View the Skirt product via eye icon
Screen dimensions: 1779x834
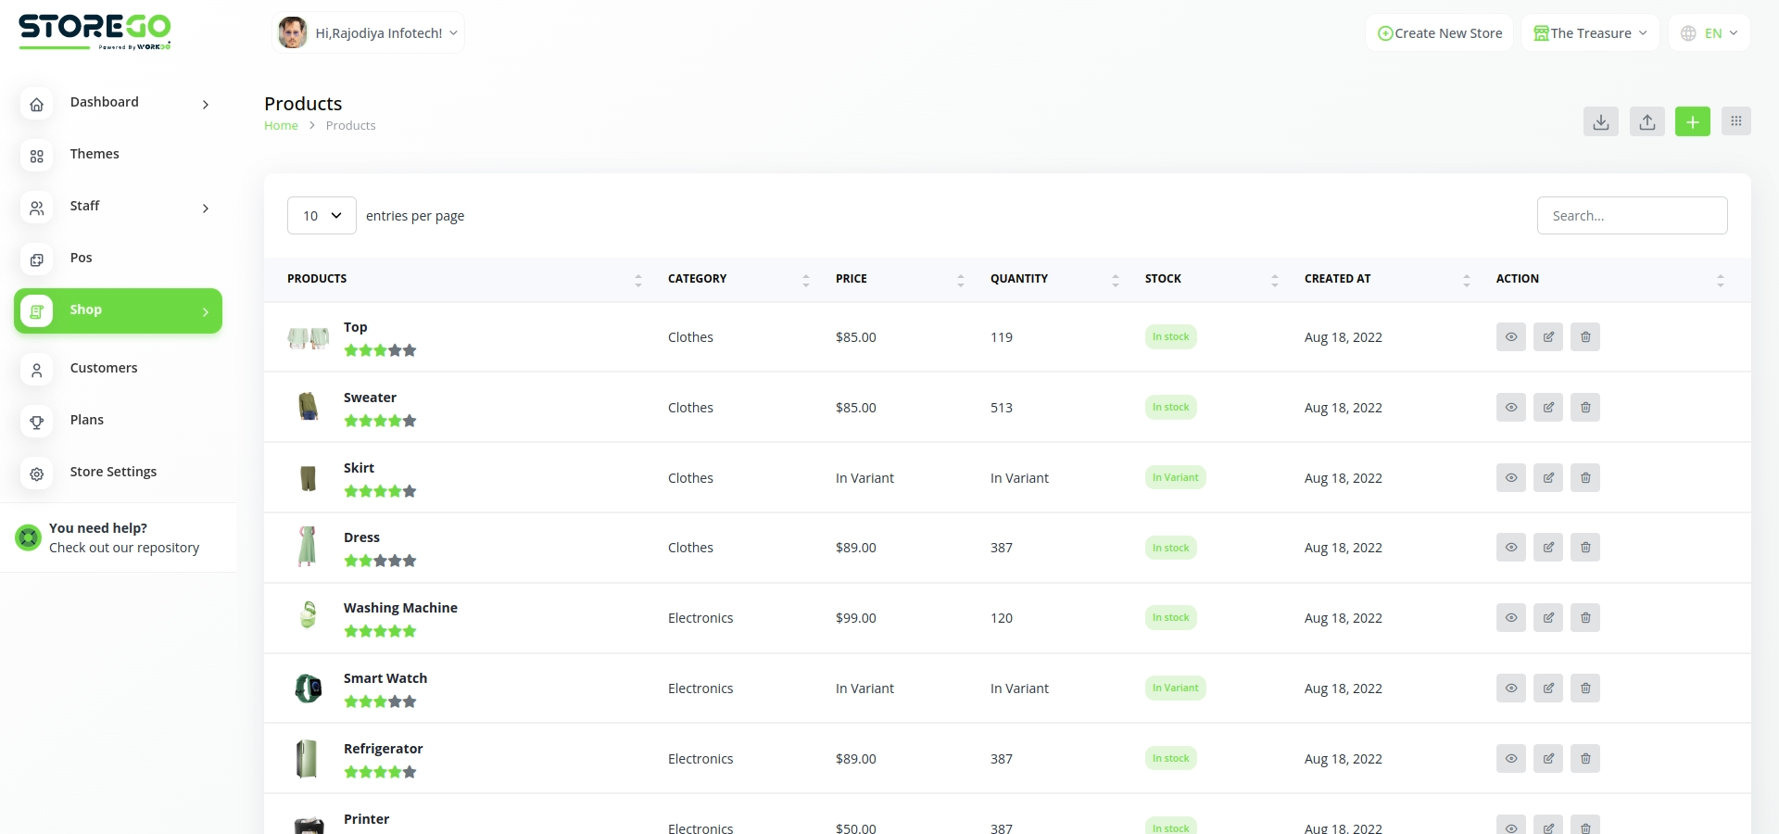coord(1510,478)
